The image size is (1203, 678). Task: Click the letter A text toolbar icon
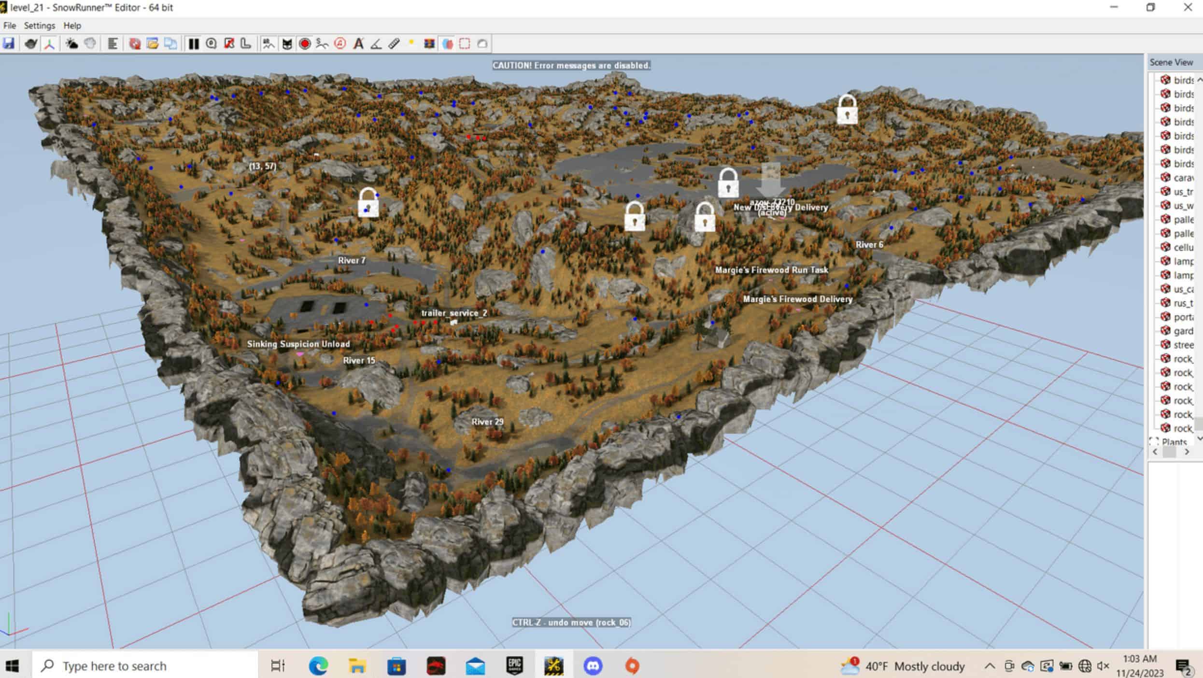[358, 44]
